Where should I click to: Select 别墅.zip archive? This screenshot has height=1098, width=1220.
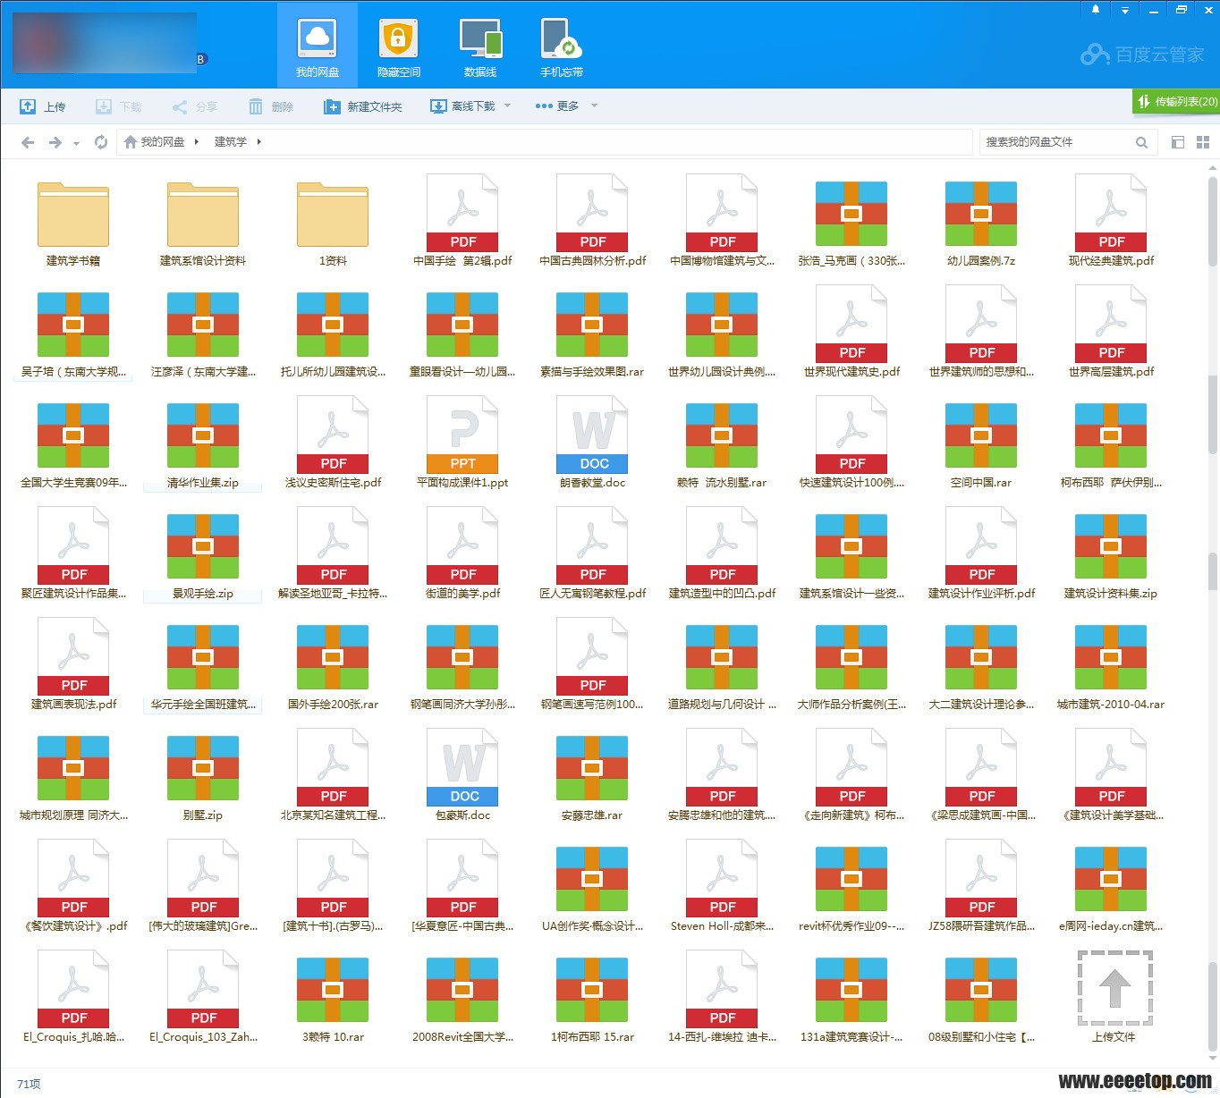click(203, 777)
